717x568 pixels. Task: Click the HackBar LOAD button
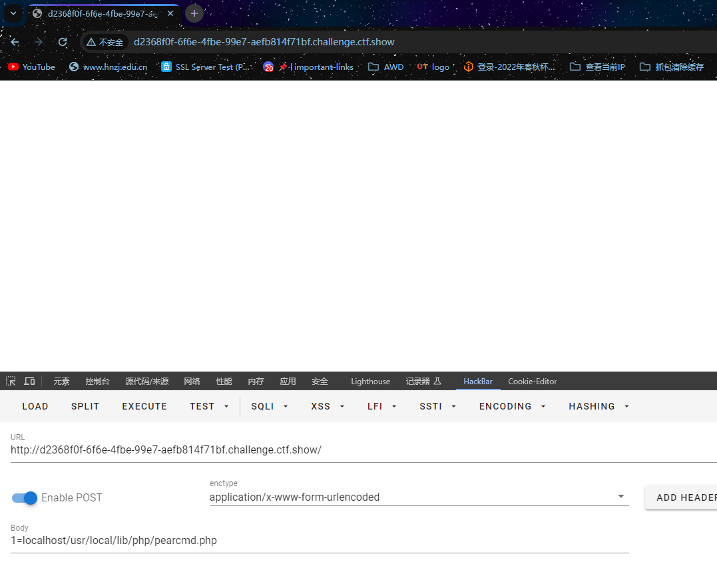point(35,406)
